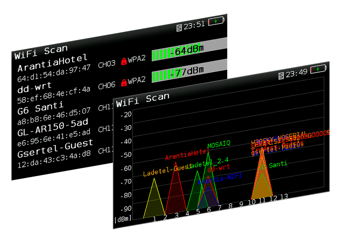Select the GL-AR150-5ad network entry

coord(53,127)
